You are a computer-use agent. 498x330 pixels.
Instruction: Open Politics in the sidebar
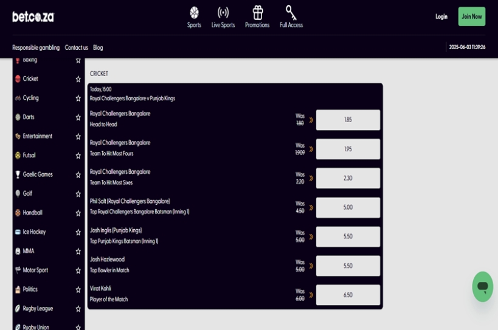[30, 289]
